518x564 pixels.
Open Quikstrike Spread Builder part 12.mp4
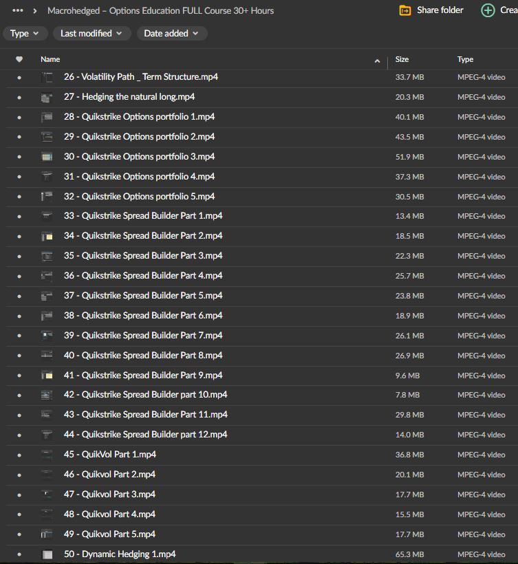coord(145,435)
